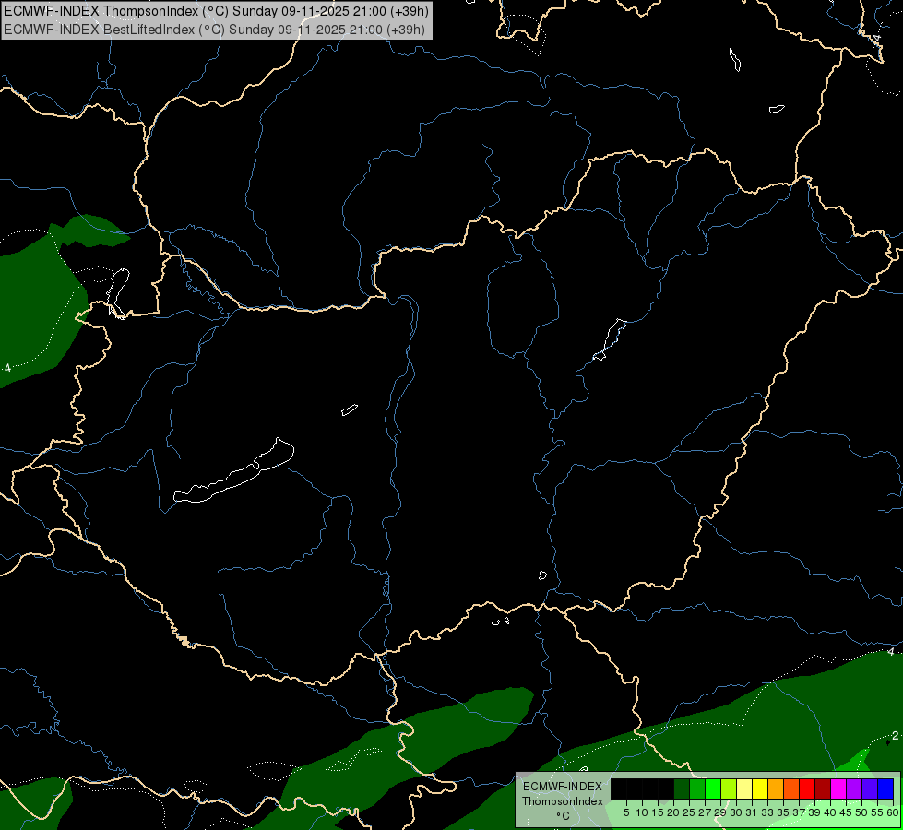The width and height of the screenshot is (903, 830).
Task: Select the bright green 27-29 legend swatch
Action: pyautogui.click(x=713, y=788)
